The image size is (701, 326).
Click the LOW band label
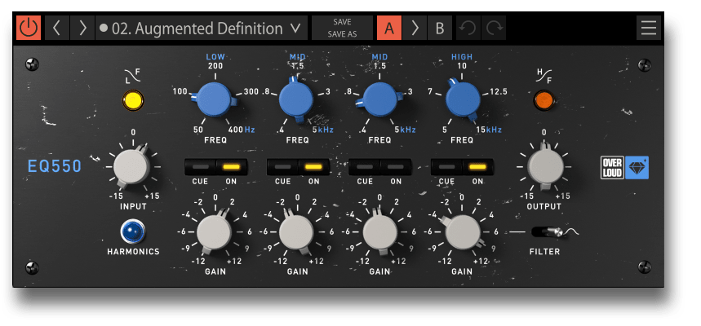[x=215, y=57]
